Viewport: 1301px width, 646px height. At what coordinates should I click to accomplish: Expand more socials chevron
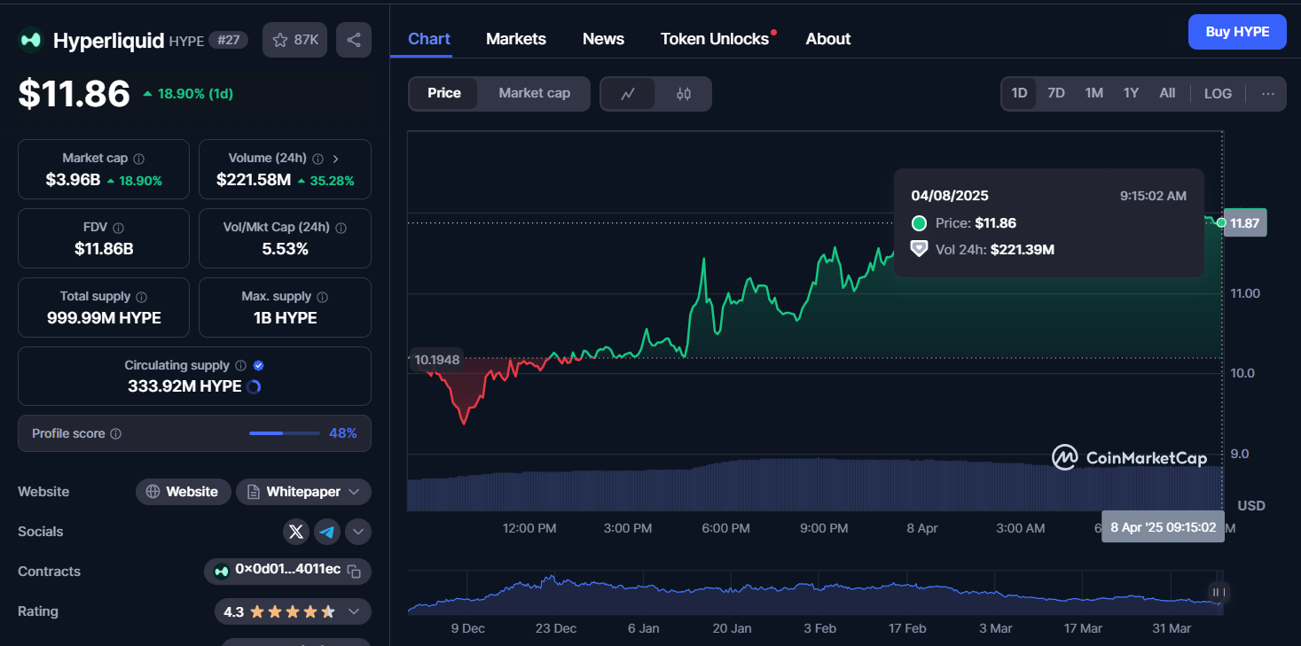point(358,532)
